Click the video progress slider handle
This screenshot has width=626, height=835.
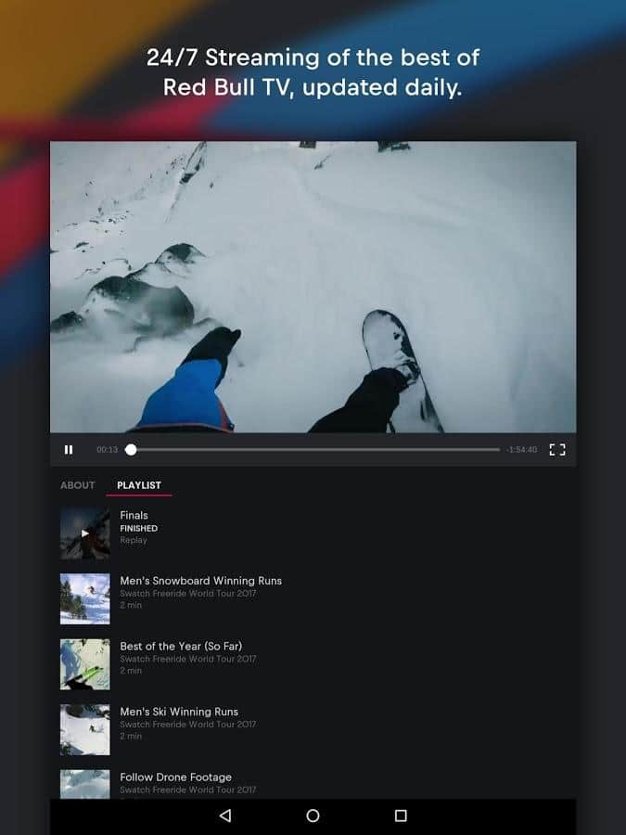(131, 450)
